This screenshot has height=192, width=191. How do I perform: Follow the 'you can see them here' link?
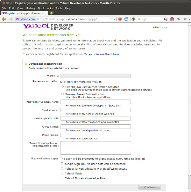104,54
